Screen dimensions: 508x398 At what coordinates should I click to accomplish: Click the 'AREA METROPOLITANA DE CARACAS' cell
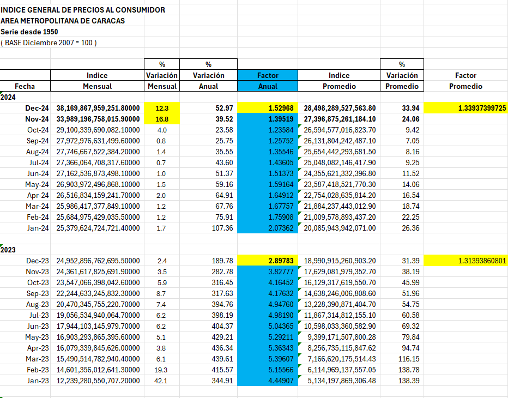tap(63, 21)
